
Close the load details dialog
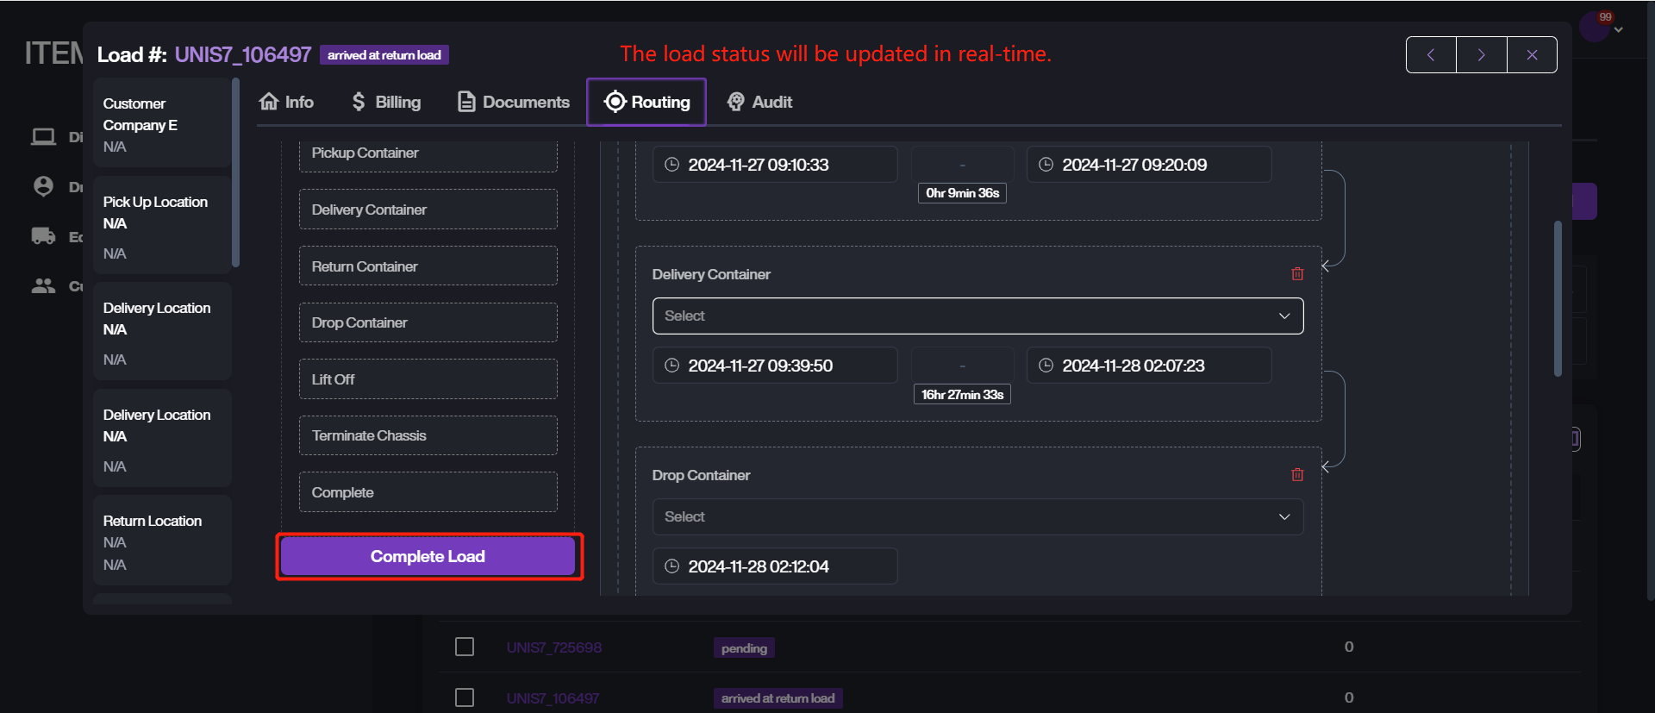[x=1532, y=55]
